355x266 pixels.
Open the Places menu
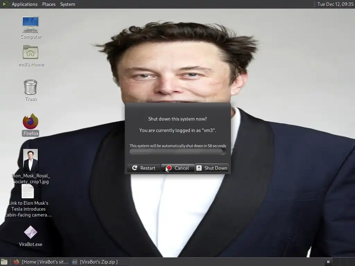pos(49,4)
